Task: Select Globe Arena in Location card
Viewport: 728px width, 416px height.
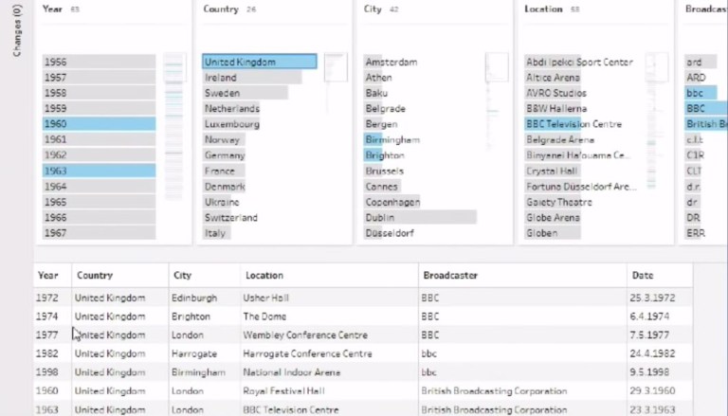Action: pyautogui.click(x=553, y=217)
